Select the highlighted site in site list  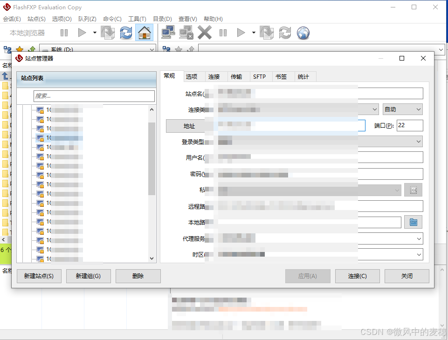click(x=59, y=138)
